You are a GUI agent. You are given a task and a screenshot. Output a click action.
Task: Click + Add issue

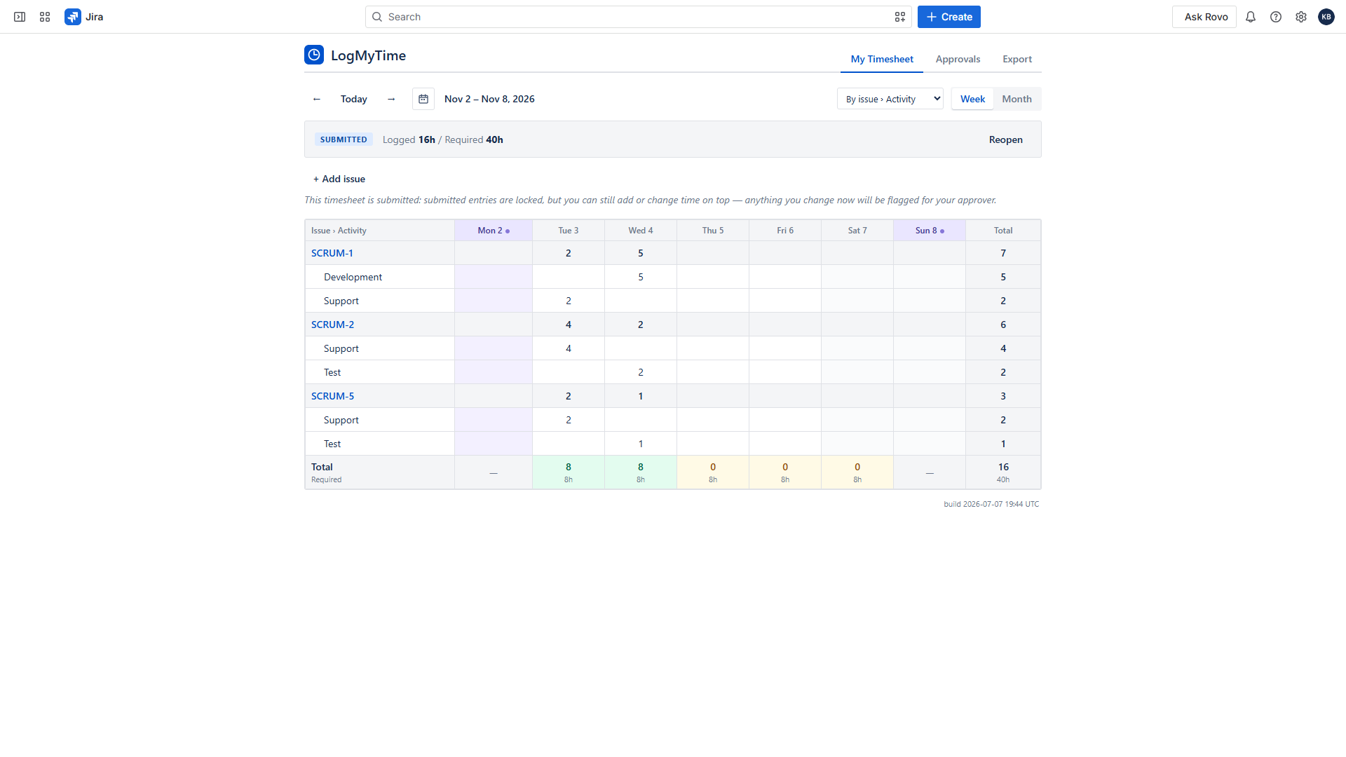(339, 179)
